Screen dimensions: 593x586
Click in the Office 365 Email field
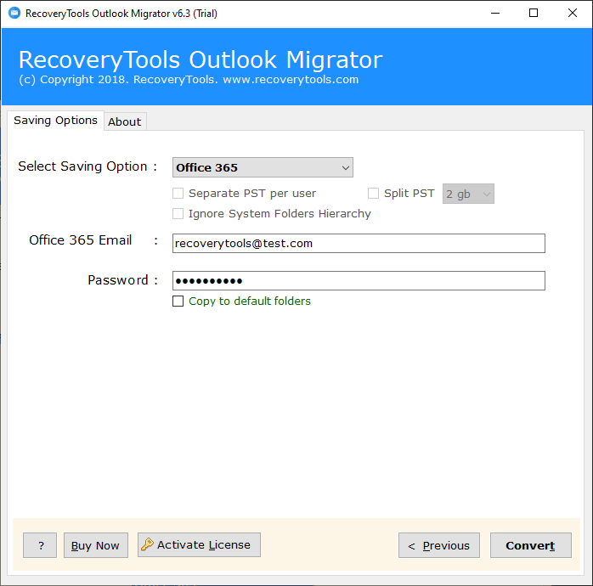tap(359, 244)
